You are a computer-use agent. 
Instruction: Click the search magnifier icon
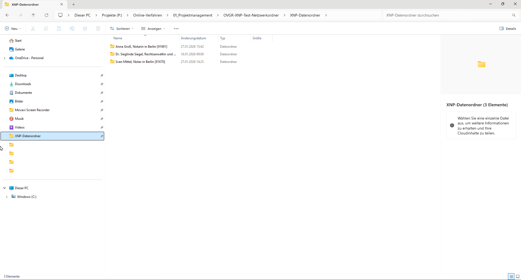tap(514, 15)
